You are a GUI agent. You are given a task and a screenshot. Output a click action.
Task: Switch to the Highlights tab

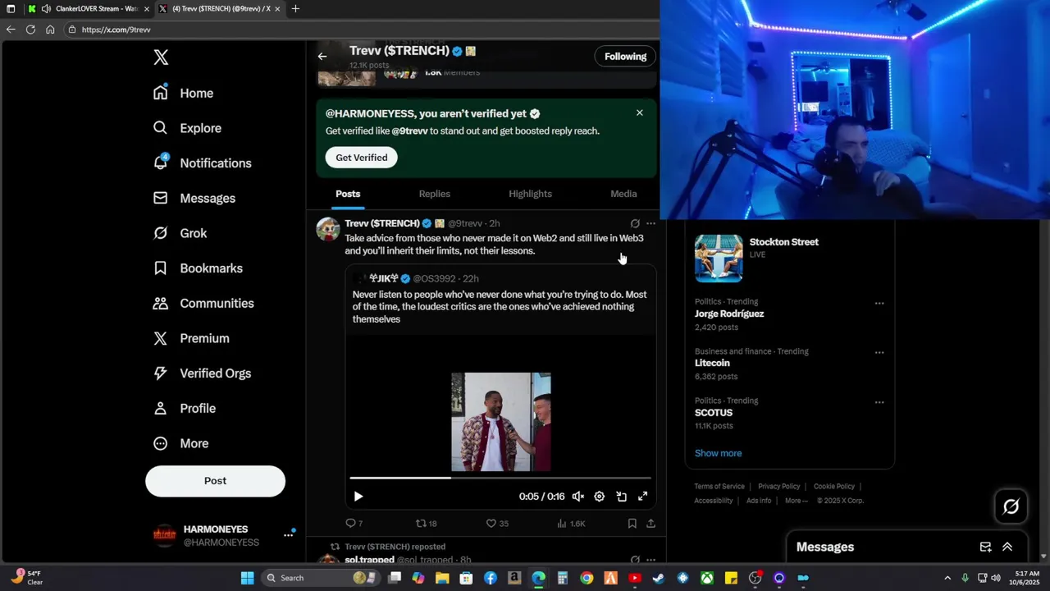530,194
